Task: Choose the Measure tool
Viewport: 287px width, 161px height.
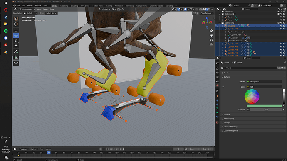Action: (x=16, y=57)
